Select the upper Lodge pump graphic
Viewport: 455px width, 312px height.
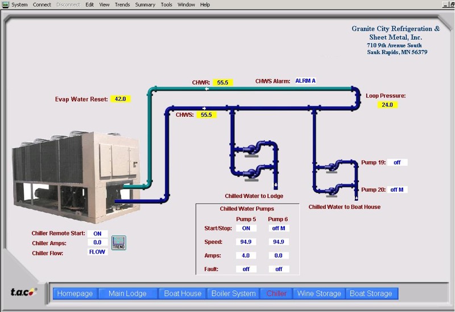pos(251,150)
